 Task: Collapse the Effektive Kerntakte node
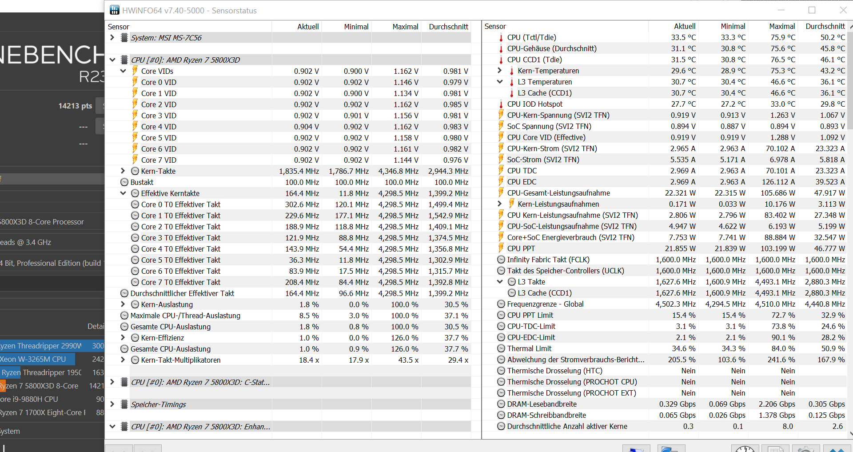click(x=123, y=193)
